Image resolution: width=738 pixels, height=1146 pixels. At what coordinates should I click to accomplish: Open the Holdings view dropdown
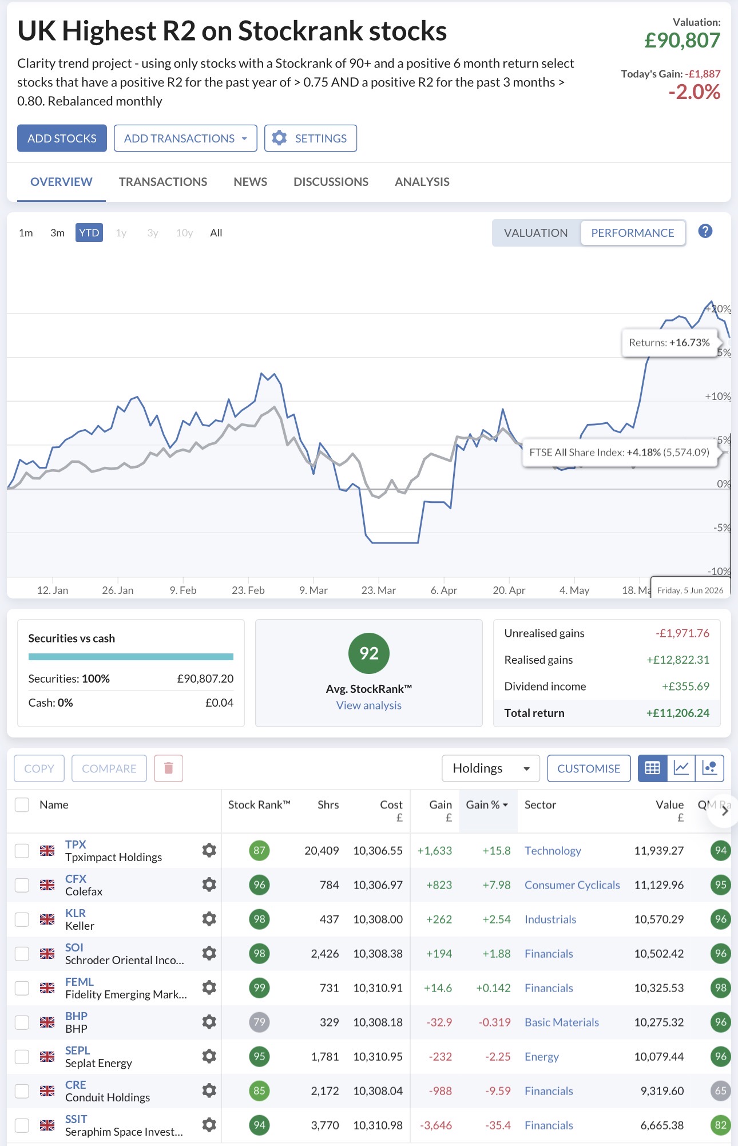point(491,768)
